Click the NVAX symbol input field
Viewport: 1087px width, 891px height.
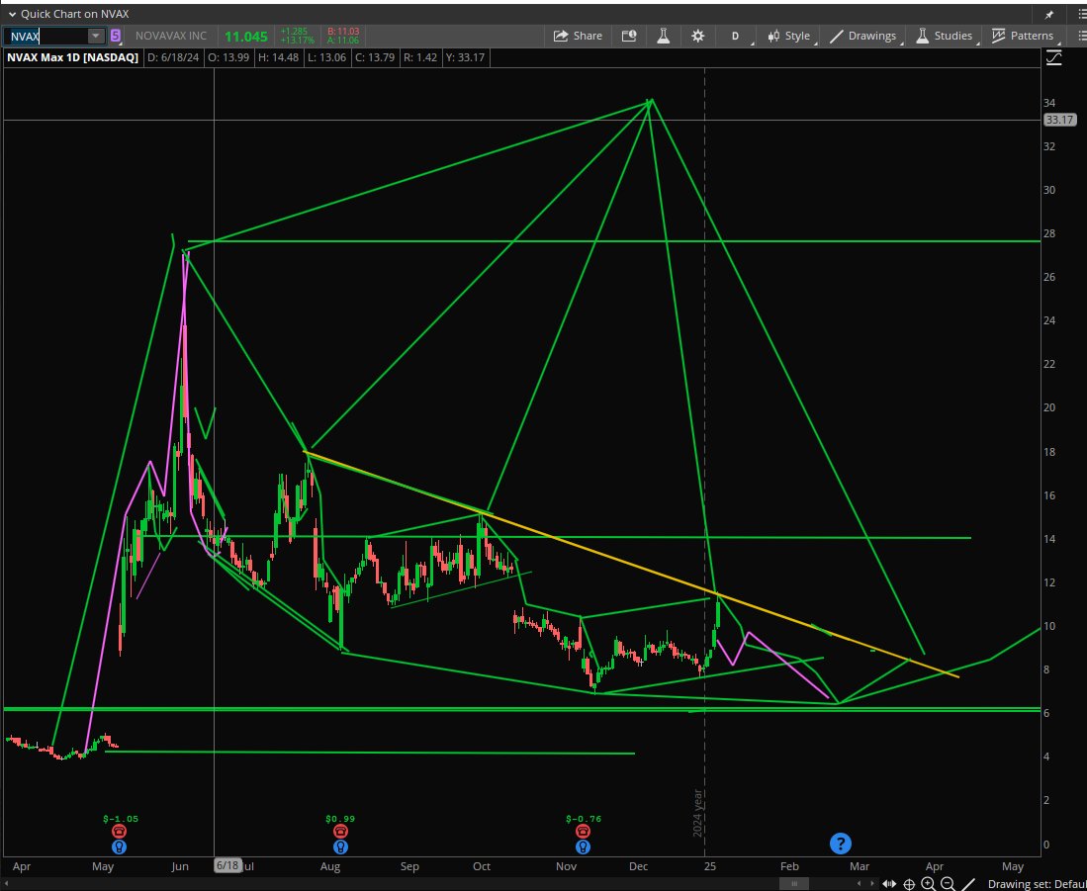tap(45, 36)
